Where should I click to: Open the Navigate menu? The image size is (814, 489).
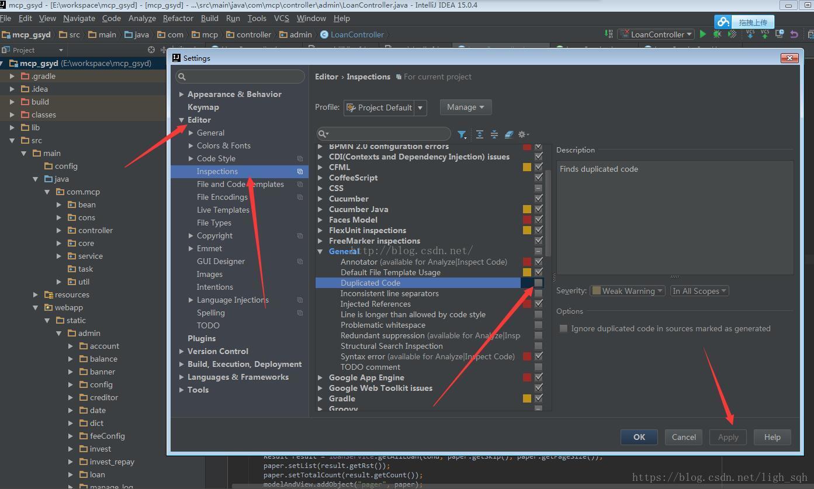[79, 18]
